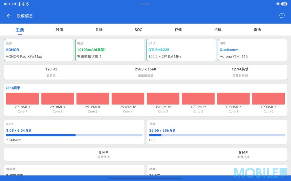Image resolution: width=291 pixels, height=181 pixels.
Task: Click the Core 4 frequency bar
Action: pos(128,99)
